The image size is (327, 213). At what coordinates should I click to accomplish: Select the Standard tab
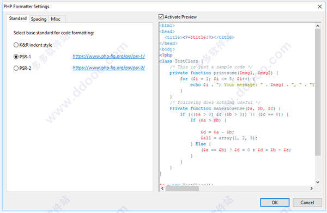point(18,19)
